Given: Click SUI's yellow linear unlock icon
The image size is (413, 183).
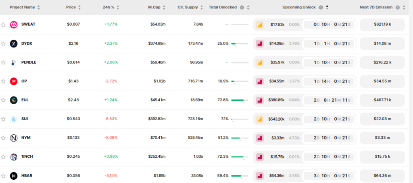Looking at the screenshot, I should [260, 119].
